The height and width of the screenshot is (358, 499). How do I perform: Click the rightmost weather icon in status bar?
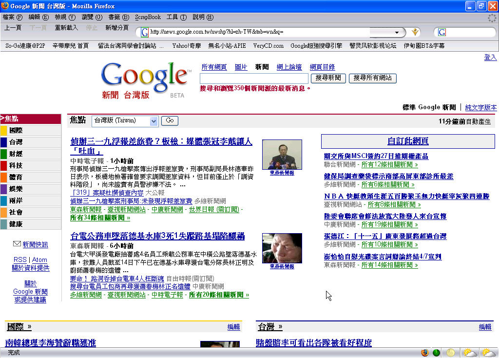coord(489,353)
